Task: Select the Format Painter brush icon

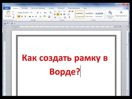Action: (x=13, y=17)
